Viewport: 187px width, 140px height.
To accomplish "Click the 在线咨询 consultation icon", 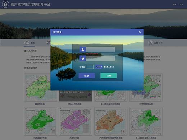I will point(150,43).
